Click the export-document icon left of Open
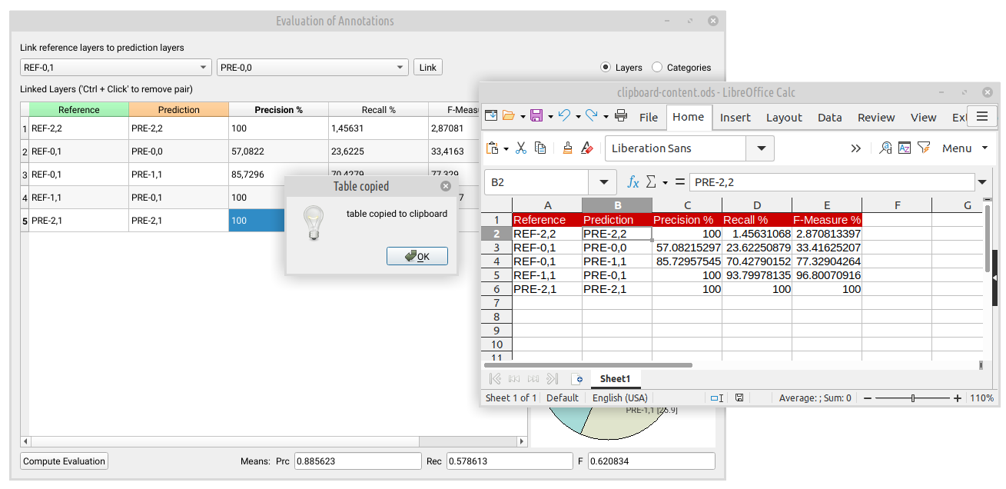Viewport: 1006px width, 489px height. pyautogui.click(x=490, y=116)
